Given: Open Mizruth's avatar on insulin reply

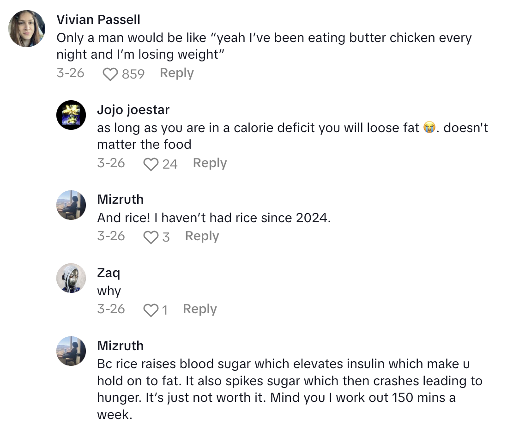Looking at the screenshot, I should coord(71,352).
